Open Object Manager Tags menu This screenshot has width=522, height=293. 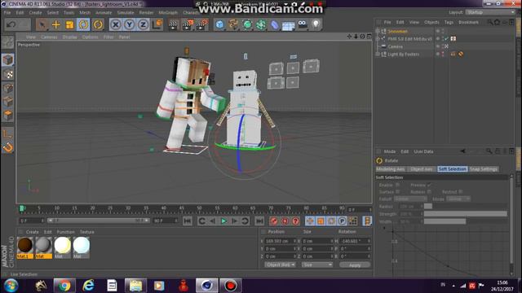click(x=449, y=22)
